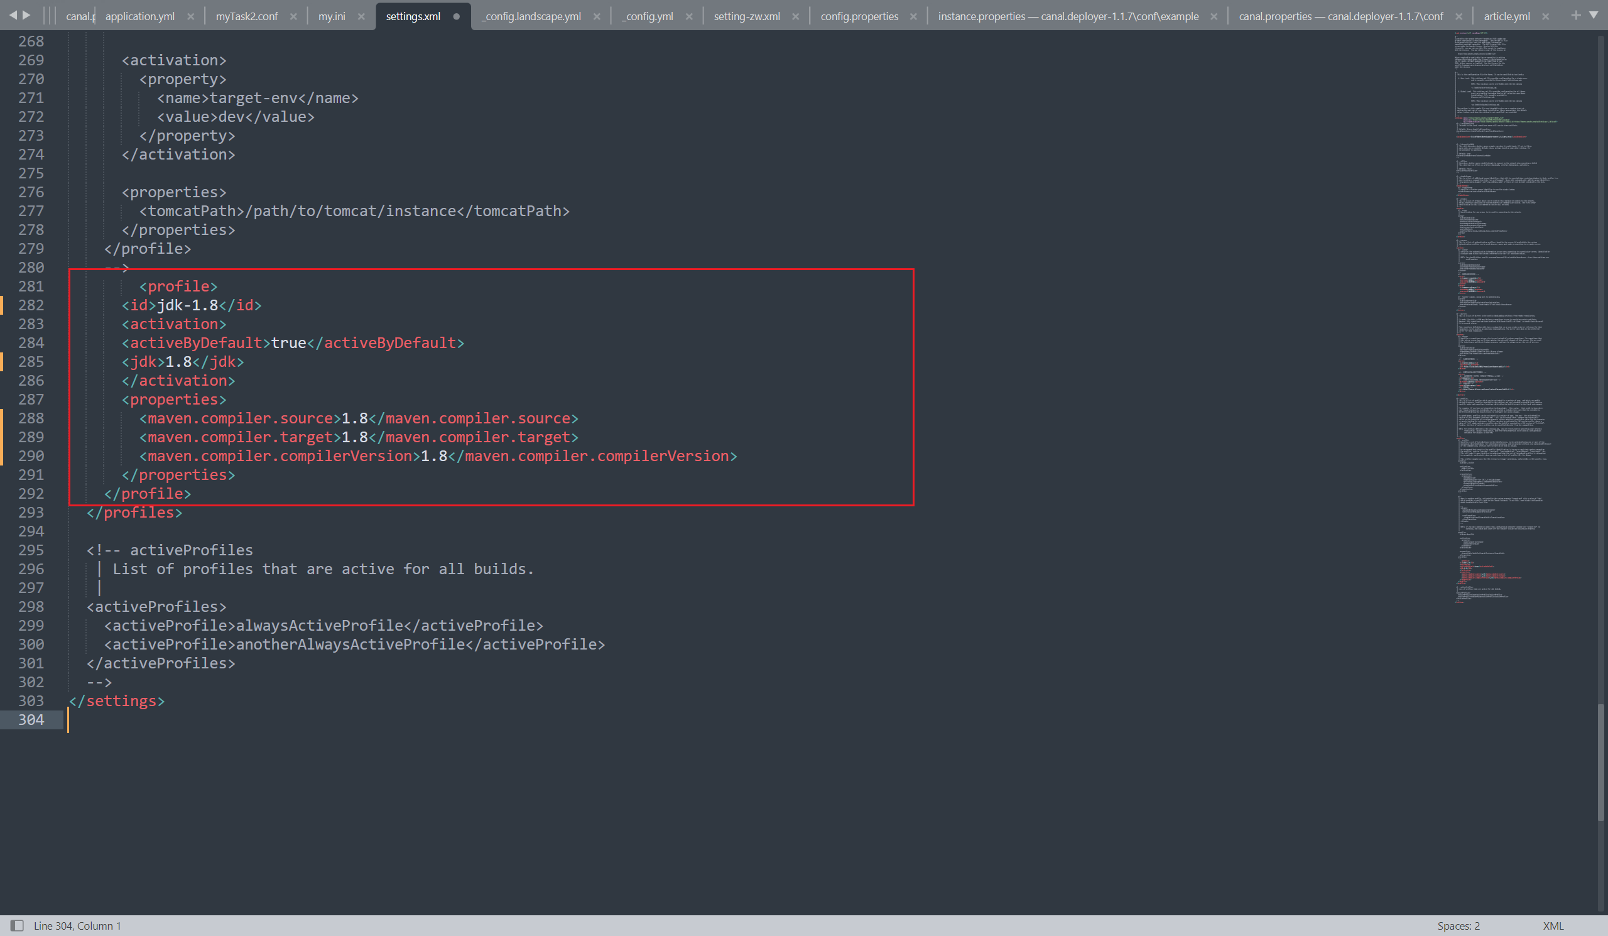The width and height of the screenshot is (1608, 936).
Task: Close the application.yml tab
Action: (191, 16)
